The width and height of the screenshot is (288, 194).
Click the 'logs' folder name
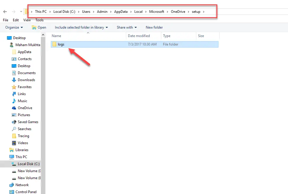coord(61,44)
